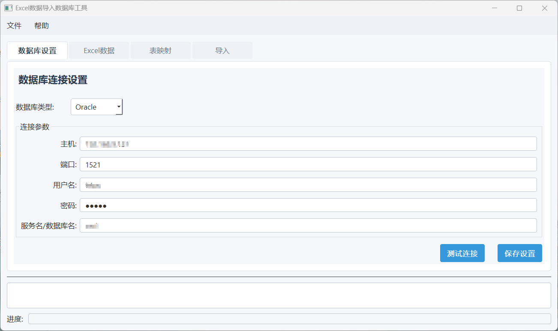Click the 服务名/数据库名 input field

pyautogui.click(x=308, y=226)
